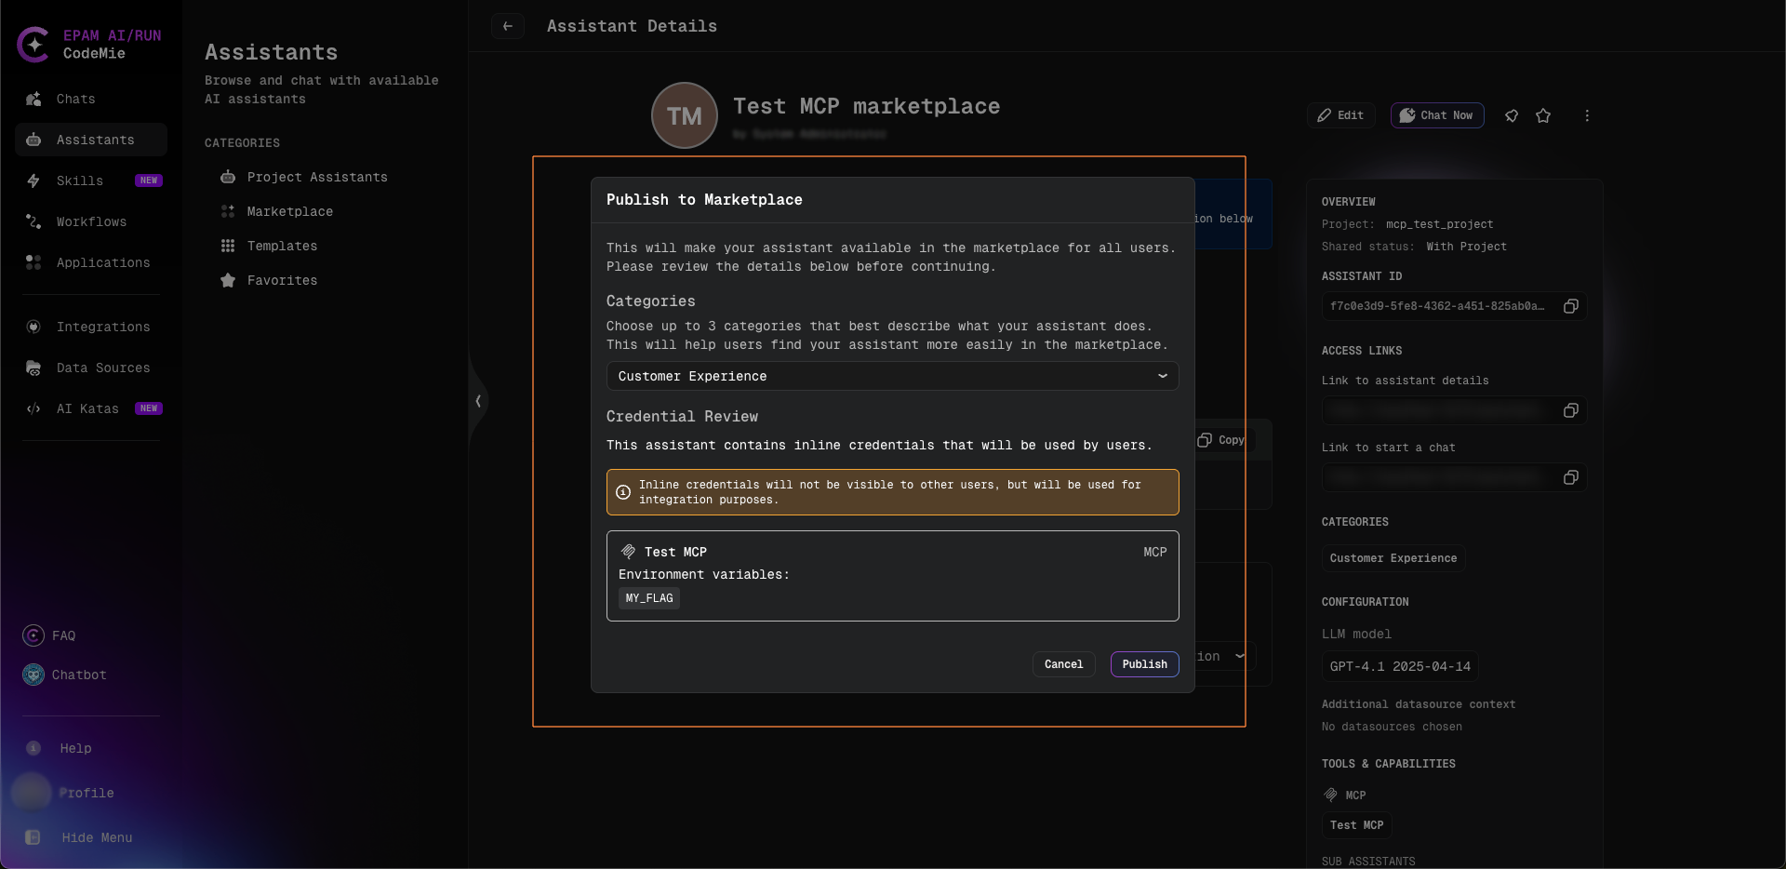This screenshot has width=1786, height=869.
Task: Open the Assistants sidebar item
Action: tap(91, 140)
